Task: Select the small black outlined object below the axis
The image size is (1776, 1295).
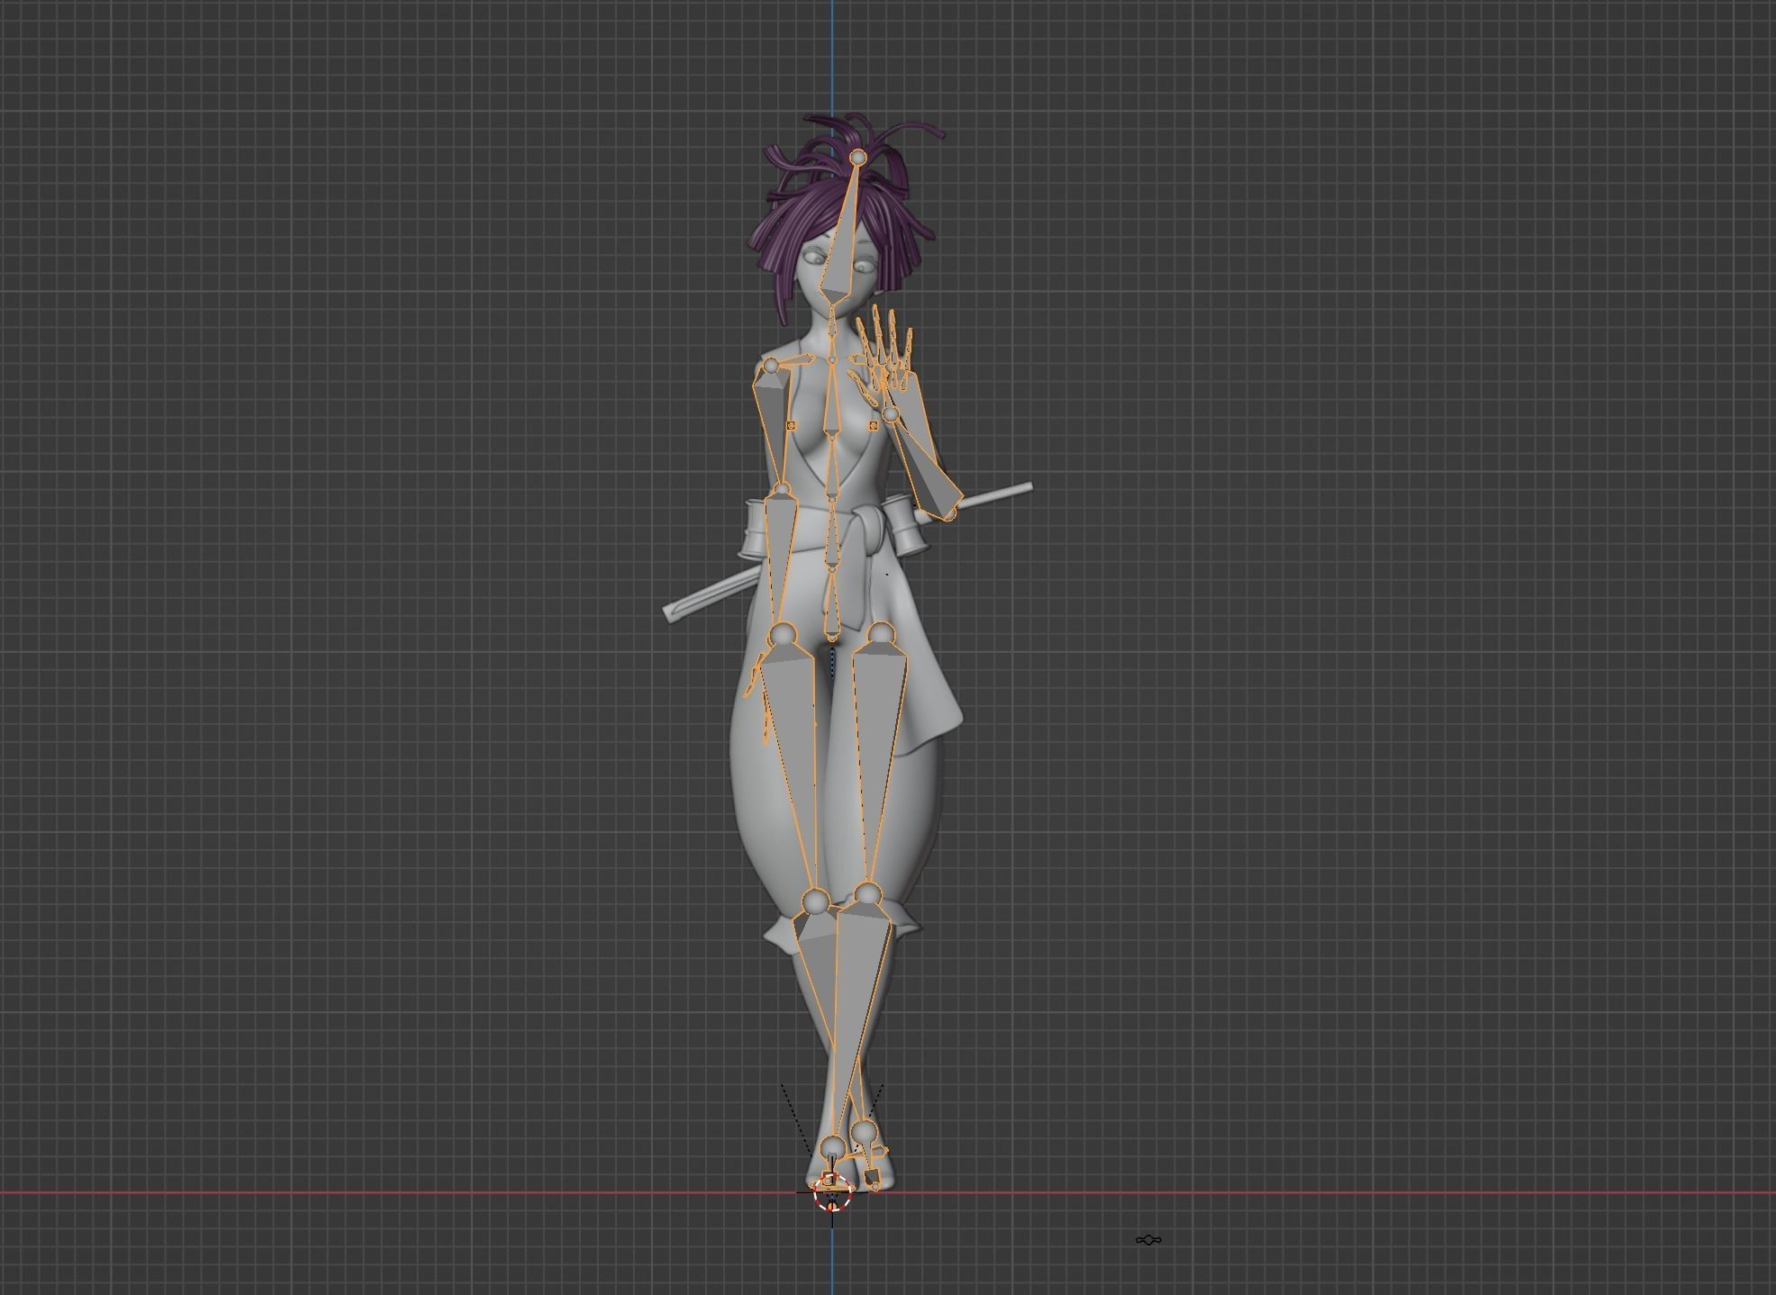Action: click(1148, 1240)
